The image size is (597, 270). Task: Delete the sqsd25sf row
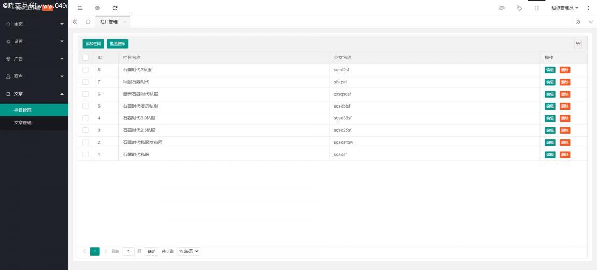pos(565,130)
